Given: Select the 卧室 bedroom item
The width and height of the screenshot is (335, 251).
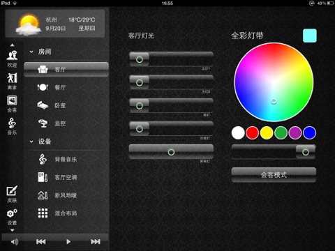Looking at the screenshot, I should (x=66, y=105).
